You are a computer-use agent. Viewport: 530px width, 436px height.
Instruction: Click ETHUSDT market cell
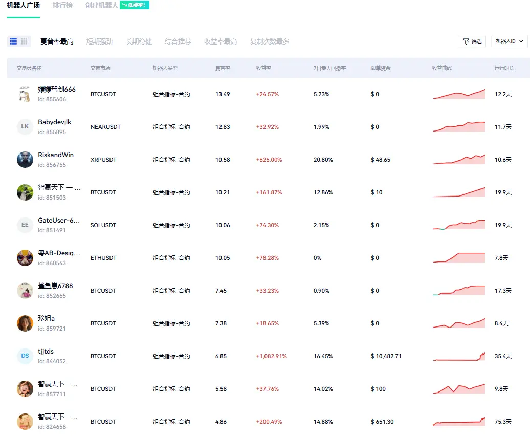[103, 258]
